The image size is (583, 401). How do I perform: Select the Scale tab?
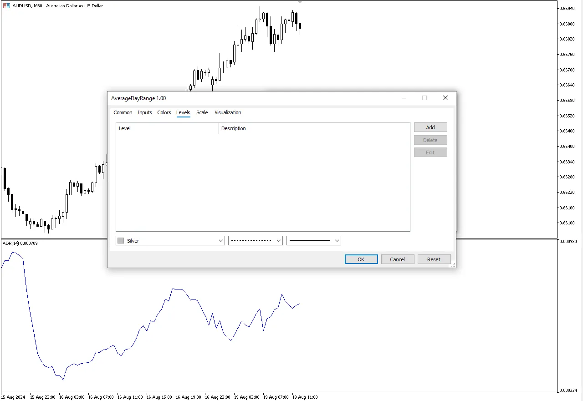[202, 112]
